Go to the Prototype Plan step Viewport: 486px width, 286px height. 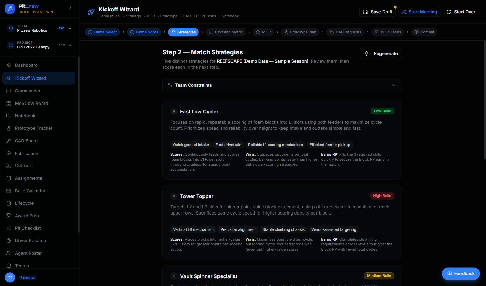300,32
